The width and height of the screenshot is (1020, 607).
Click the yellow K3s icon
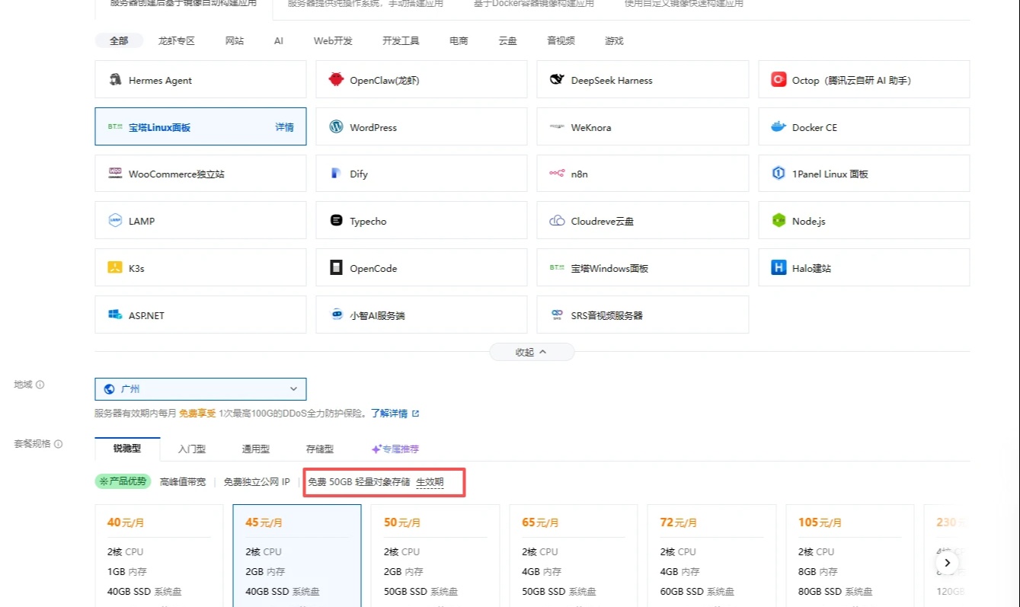[115, 268]
